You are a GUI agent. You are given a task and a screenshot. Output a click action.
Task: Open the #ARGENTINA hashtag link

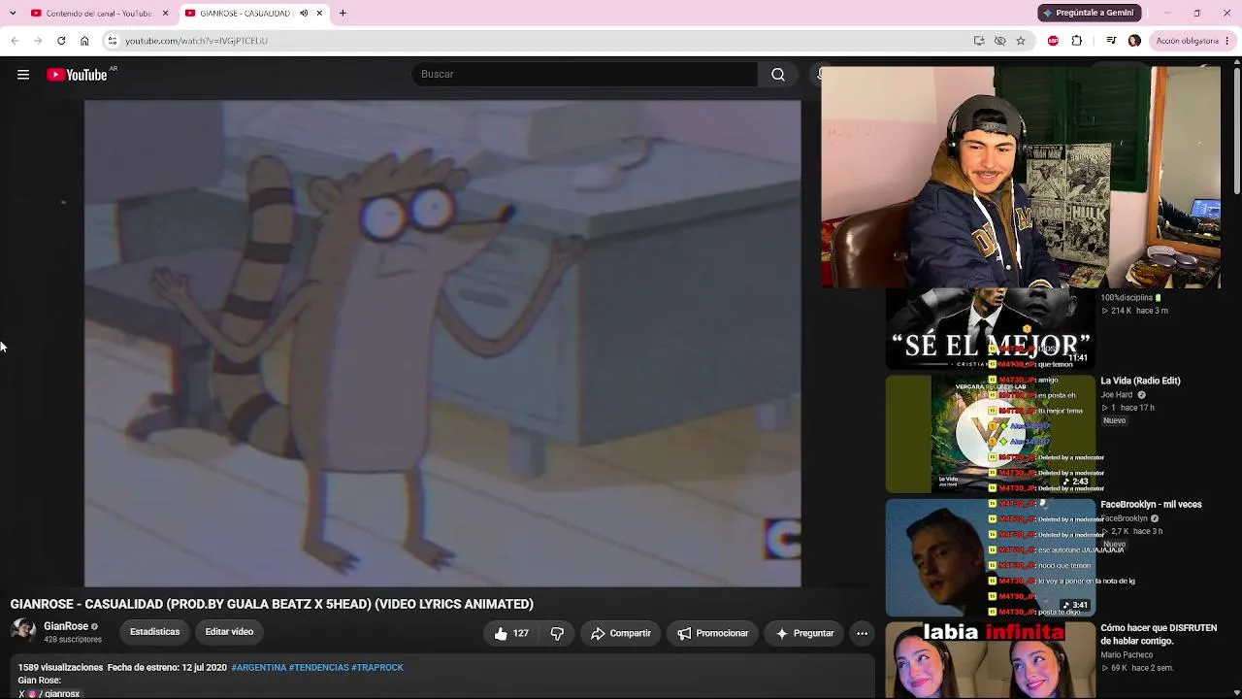pyautogui.click(x=259, y=668)
